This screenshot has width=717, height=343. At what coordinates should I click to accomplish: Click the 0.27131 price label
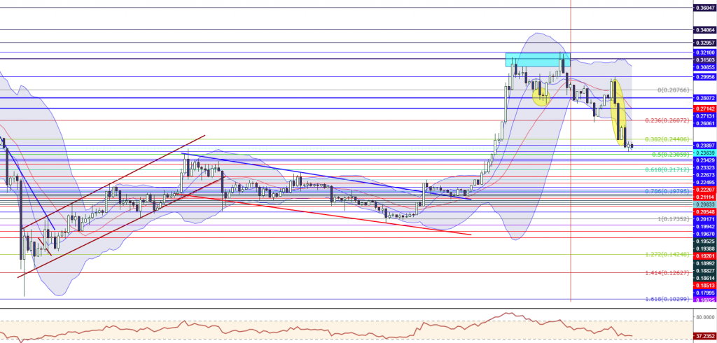705,116
